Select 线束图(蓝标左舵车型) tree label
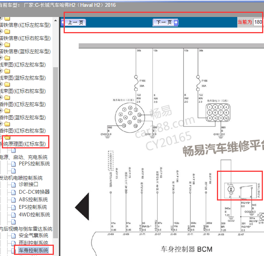This screenshot has width=264, height=256. tap(23, 78)
